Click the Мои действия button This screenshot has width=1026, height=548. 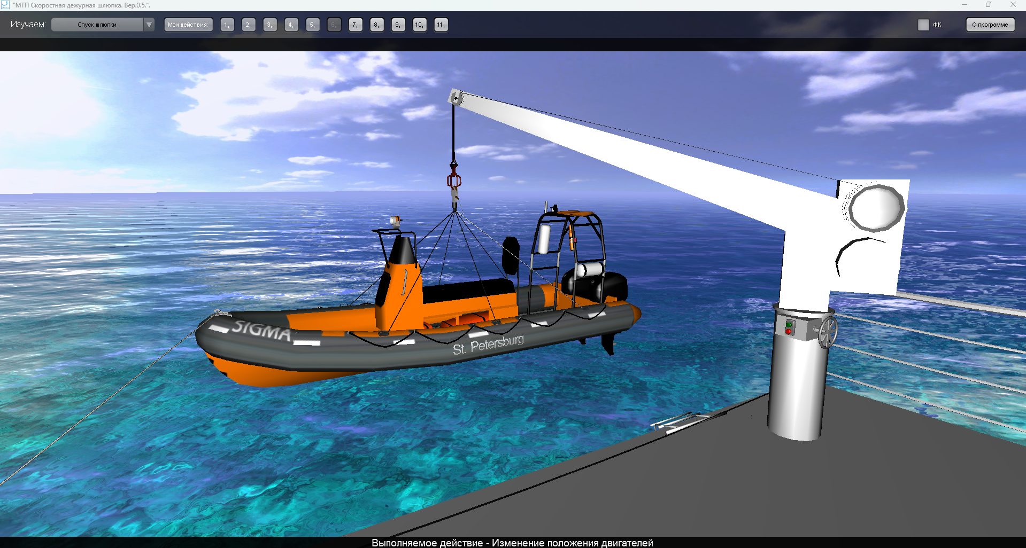[188, 25]
